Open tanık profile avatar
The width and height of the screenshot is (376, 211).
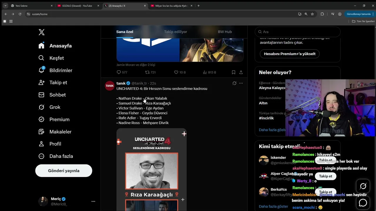point(110,86)
